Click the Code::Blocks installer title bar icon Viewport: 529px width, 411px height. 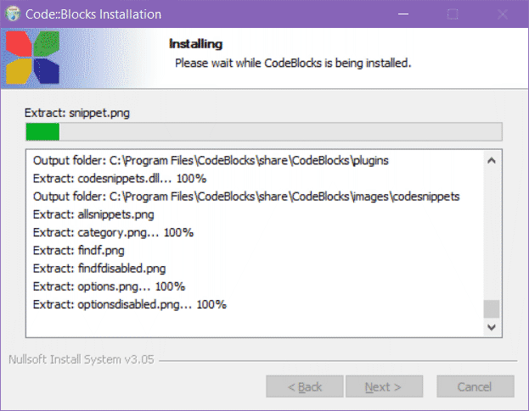14,14
